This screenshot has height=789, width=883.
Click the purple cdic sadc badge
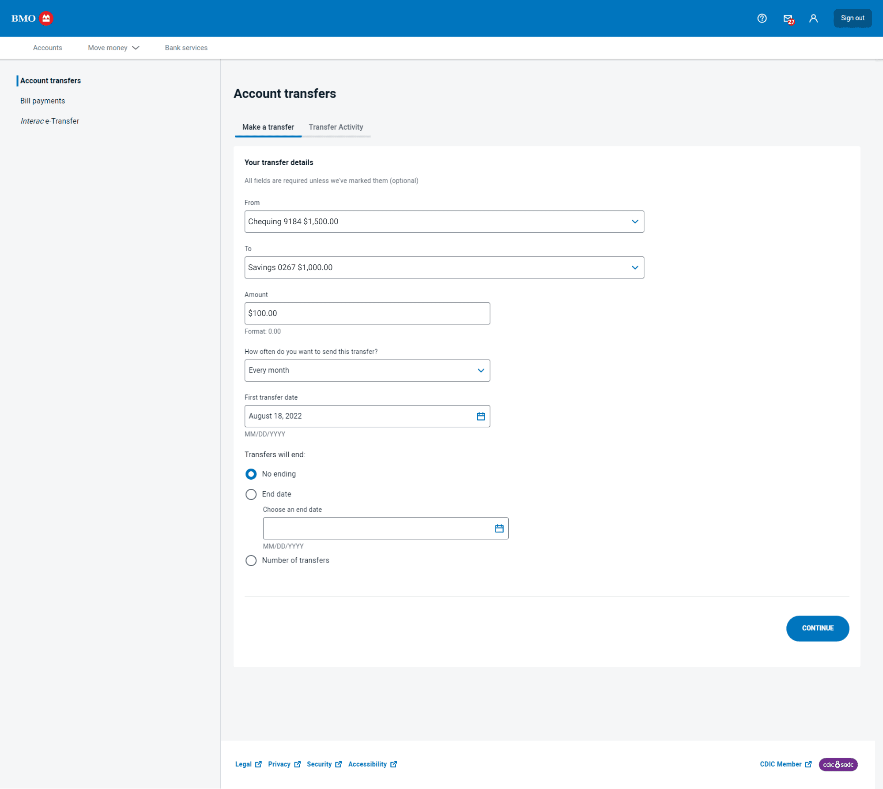(x=838, y=764)
